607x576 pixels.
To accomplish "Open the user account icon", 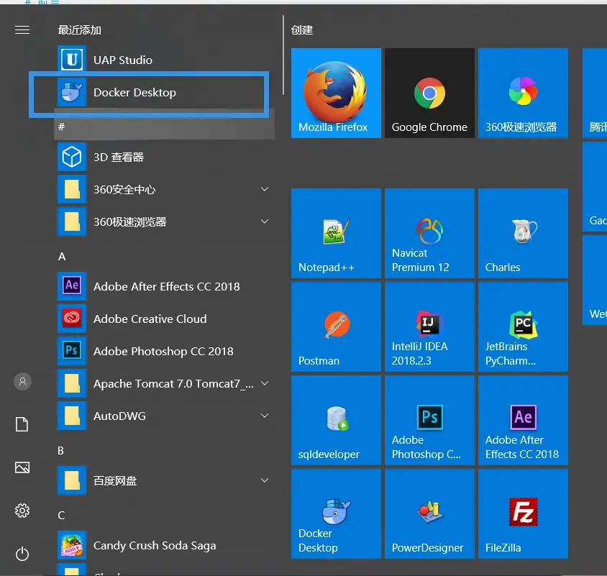I will coord(22,382).
